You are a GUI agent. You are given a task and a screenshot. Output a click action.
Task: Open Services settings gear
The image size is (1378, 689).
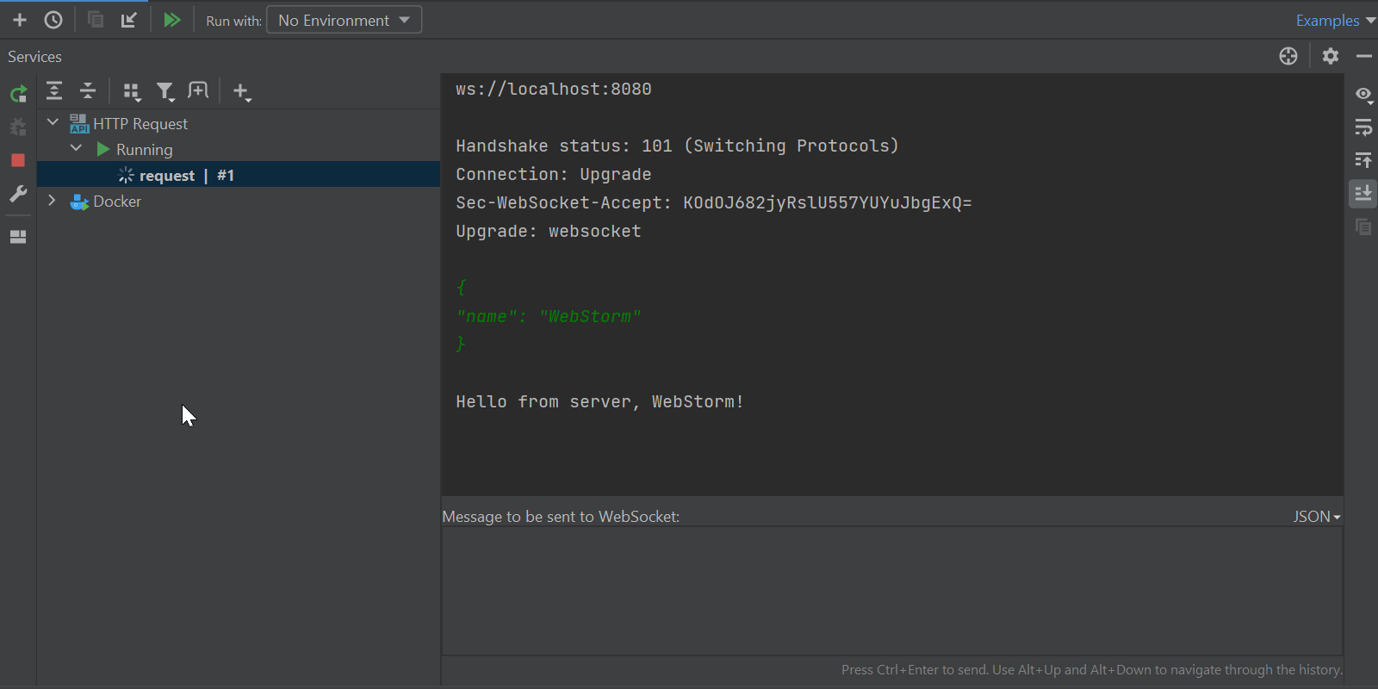click(1331, 56)
